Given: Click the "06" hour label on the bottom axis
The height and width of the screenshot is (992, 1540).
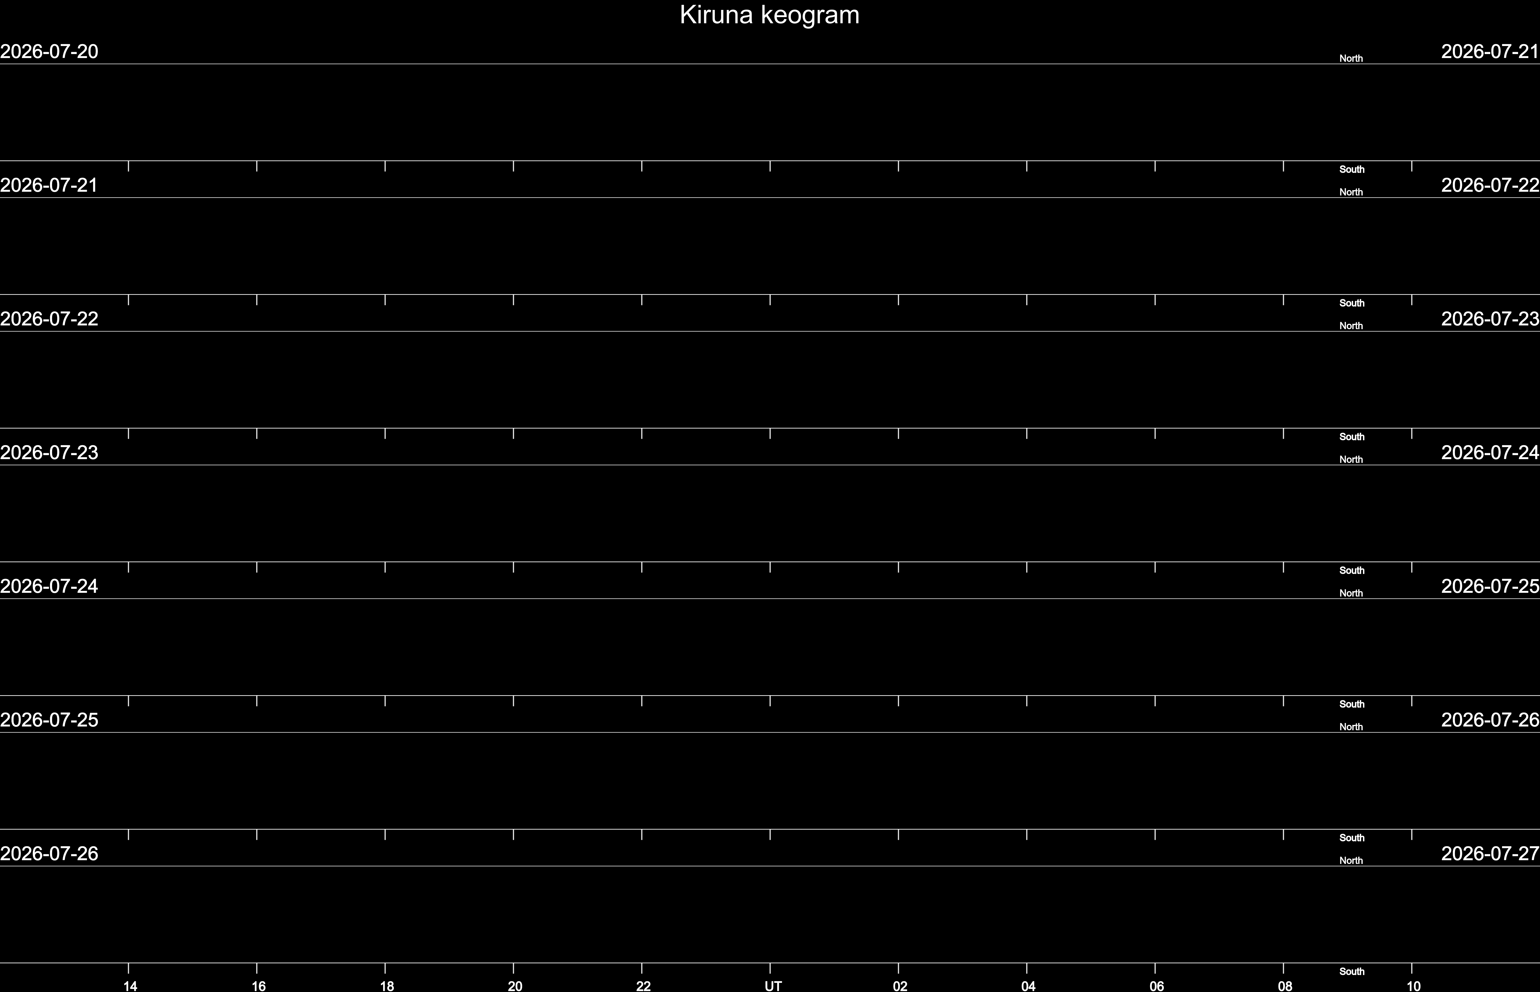Looking at the screenshot, I should pos(1157,986).
